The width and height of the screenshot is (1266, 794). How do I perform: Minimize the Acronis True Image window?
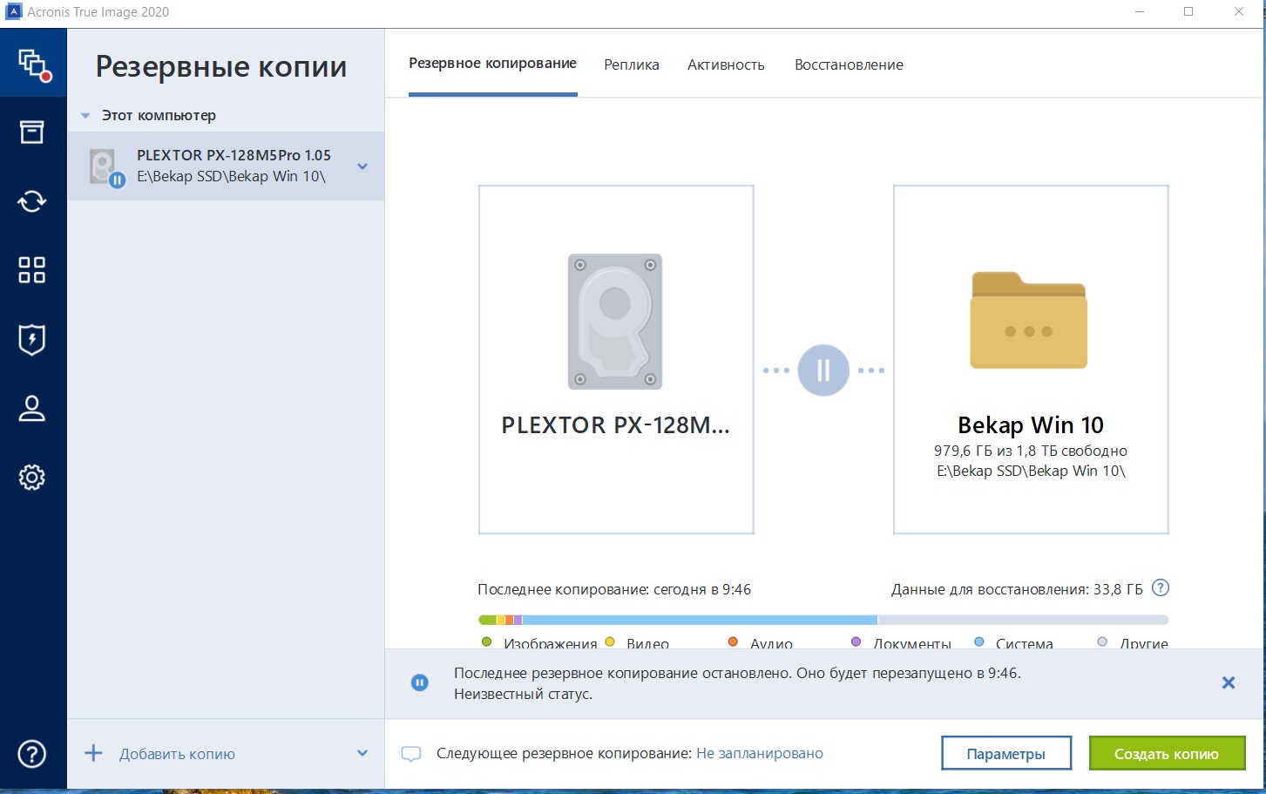1141,12
